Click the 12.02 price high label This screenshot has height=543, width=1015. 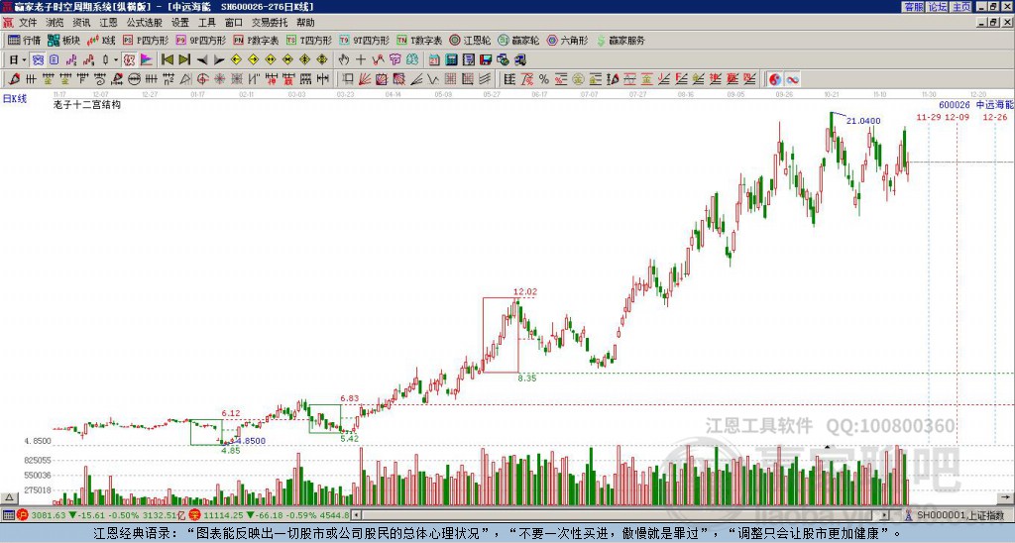[525, 292]
